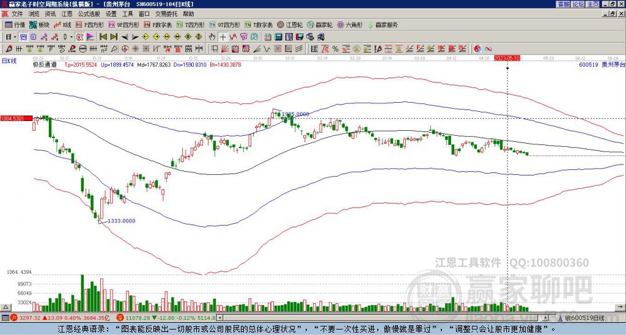Screen dimensions: 626x335
Task: Open the 公式选股 menu
Action: [89, 14]
